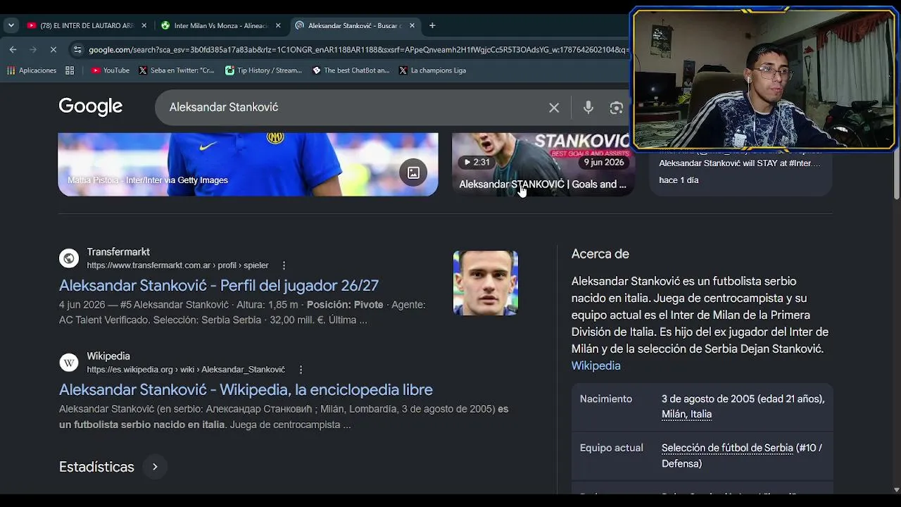The height and width of the screenshot is (507, 901).
Task: Close the Inter Milan Vs Monza tab
Action: (278, 25)
